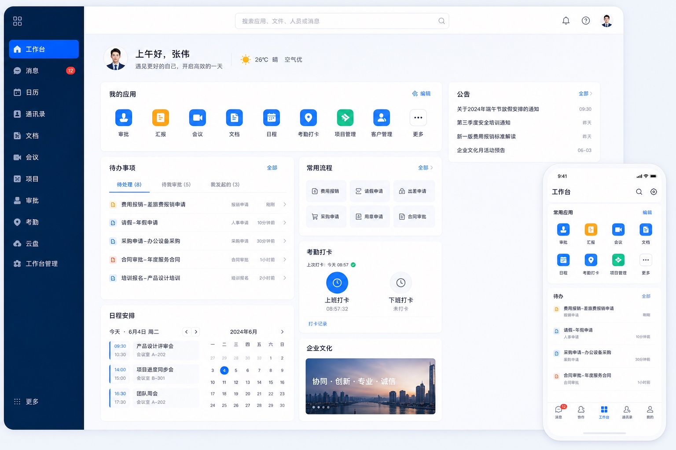Tap the search icon in phone header
This screenshot has height=450, width=676.
click(639, 192)
